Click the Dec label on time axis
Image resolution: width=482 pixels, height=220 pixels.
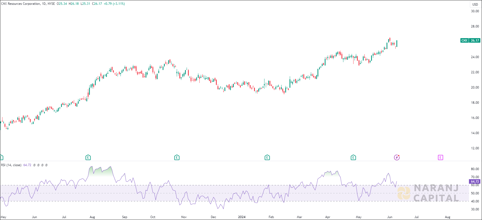pyautogui.click(x=214, y=217)
